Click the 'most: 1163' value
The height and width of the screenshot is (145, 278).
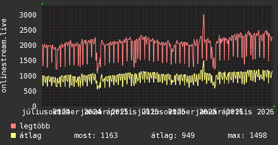coord(96,136)
